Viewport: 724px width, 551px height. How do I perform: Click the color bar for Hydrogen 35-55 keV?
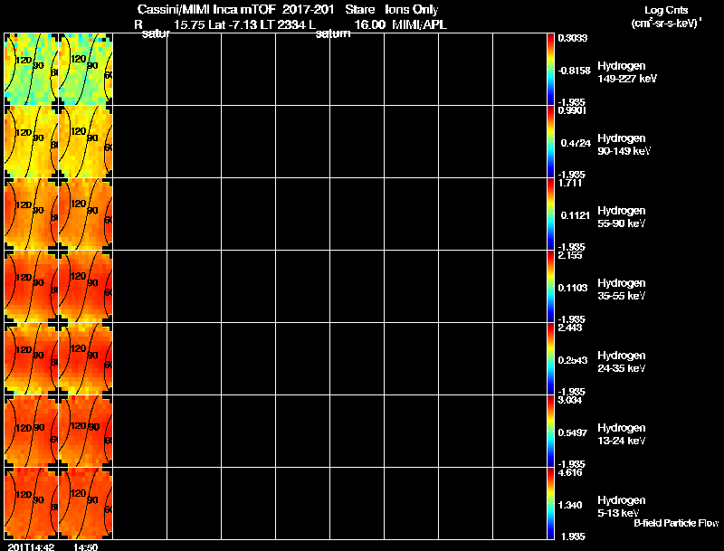pos(550,287)
